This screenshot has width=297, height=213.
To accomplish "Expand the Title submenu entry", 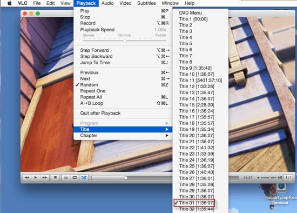I will pyautogui.click(x=123, y=129).
